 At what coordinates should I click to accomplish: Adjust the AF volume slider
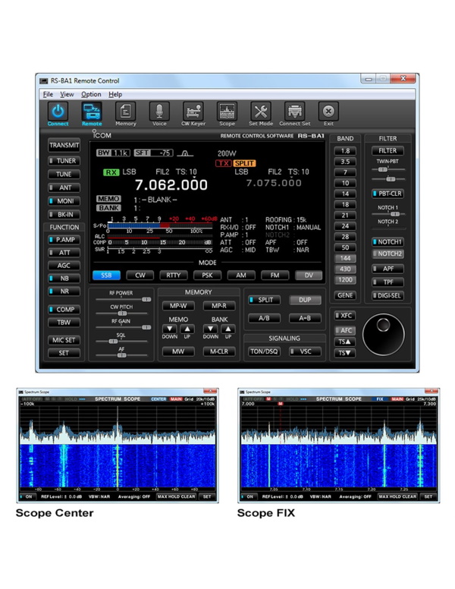pyautogui.click(x=121, y=355)
